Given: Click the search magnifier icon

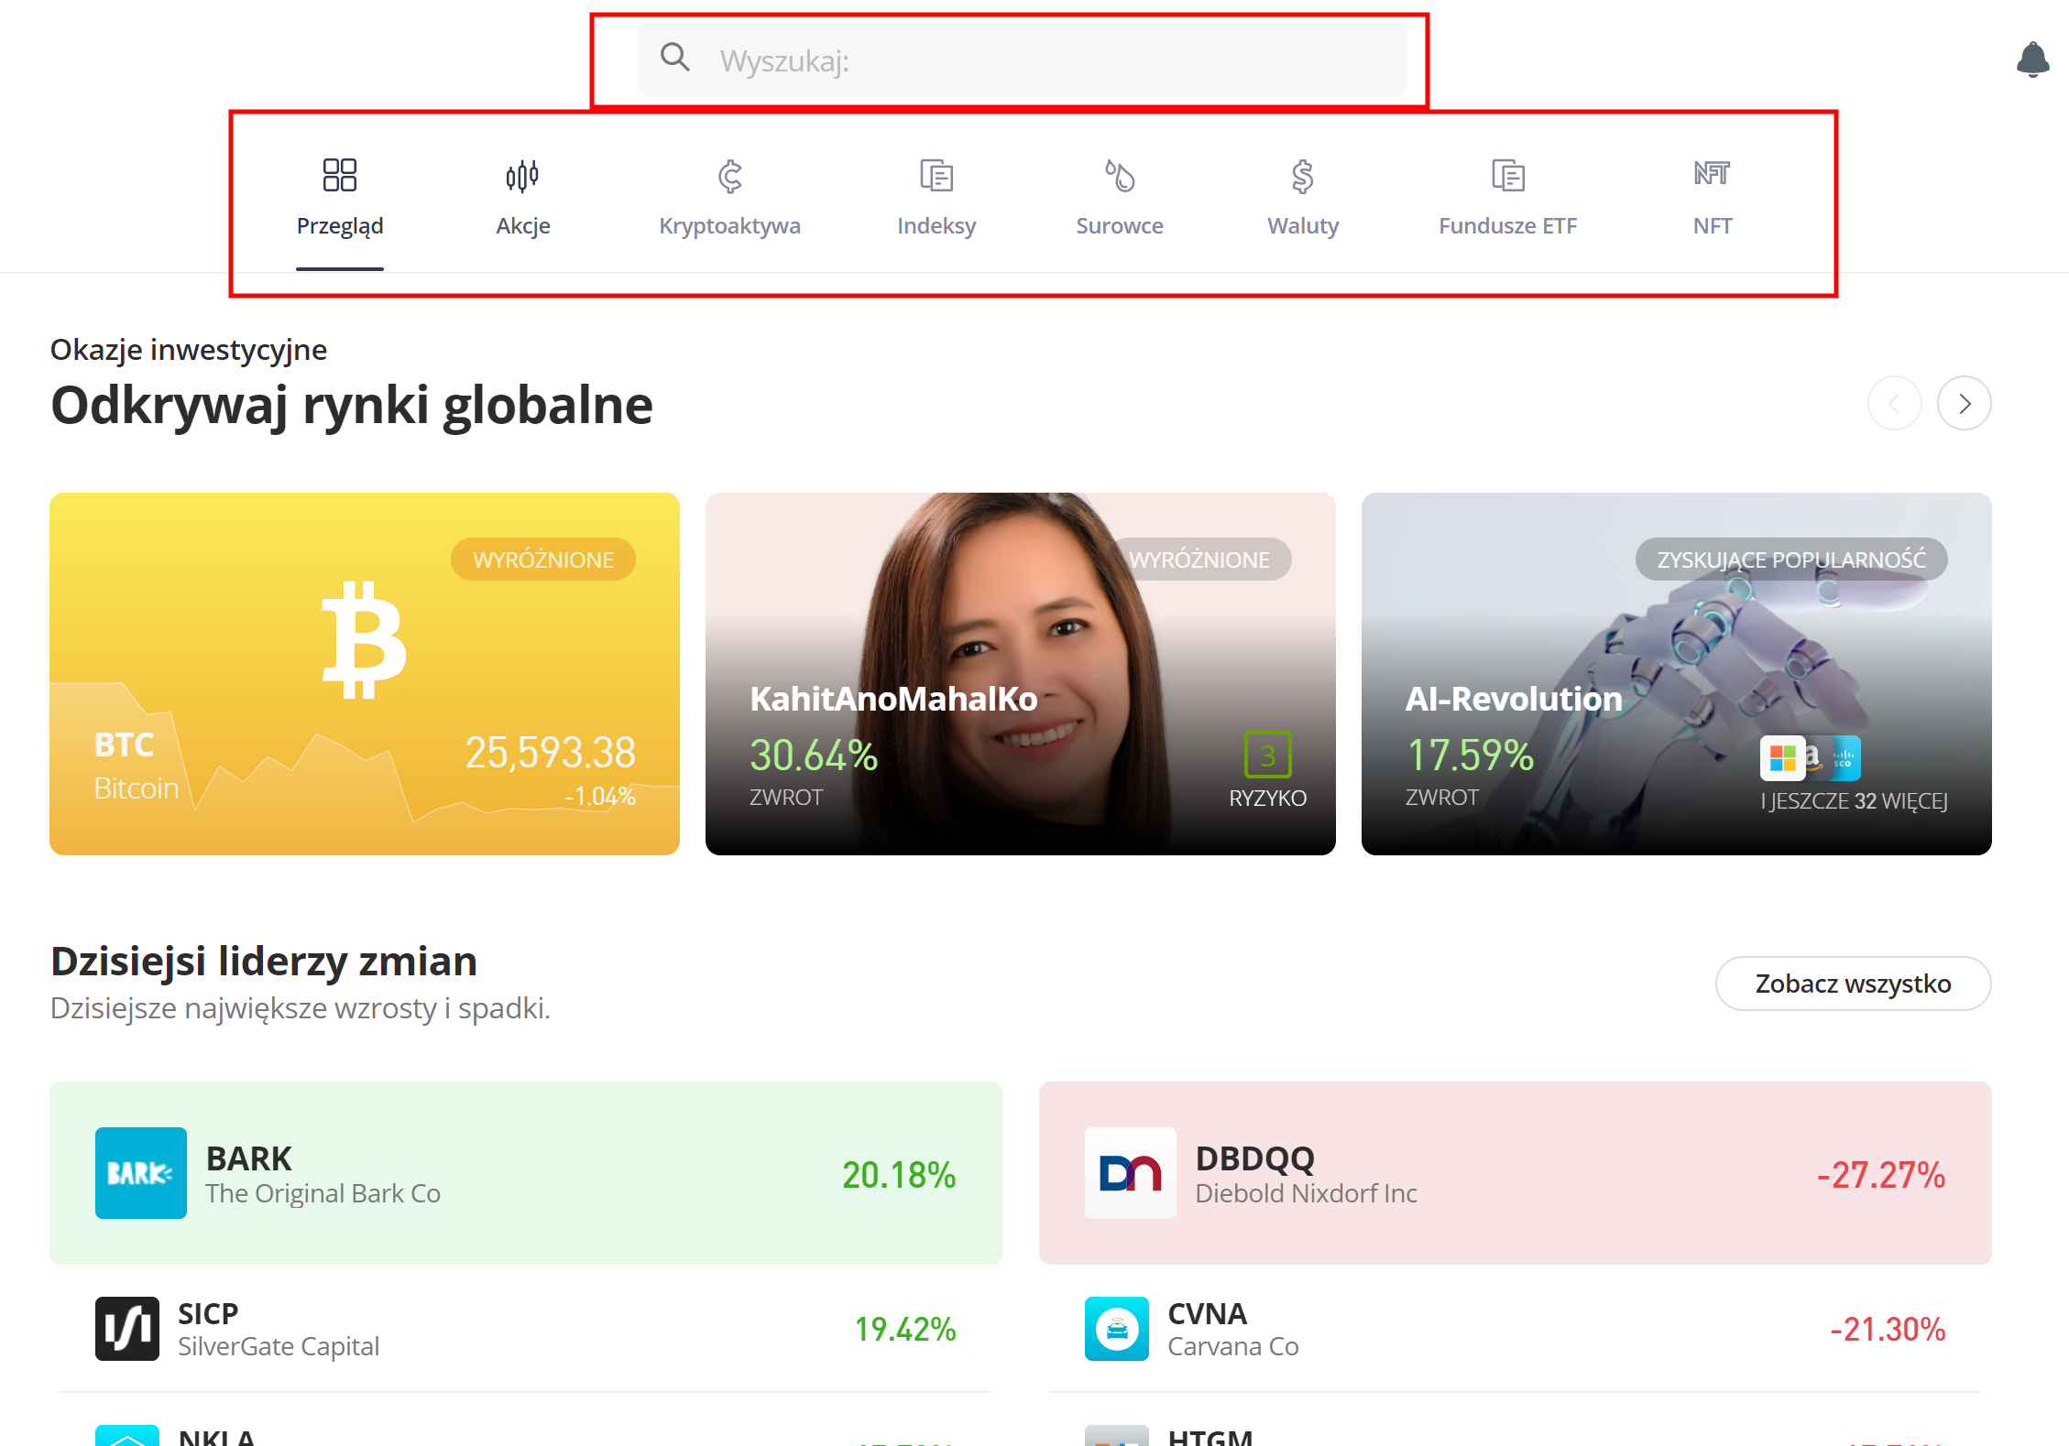Looking at the screenshot, I should tap(674, 58).
